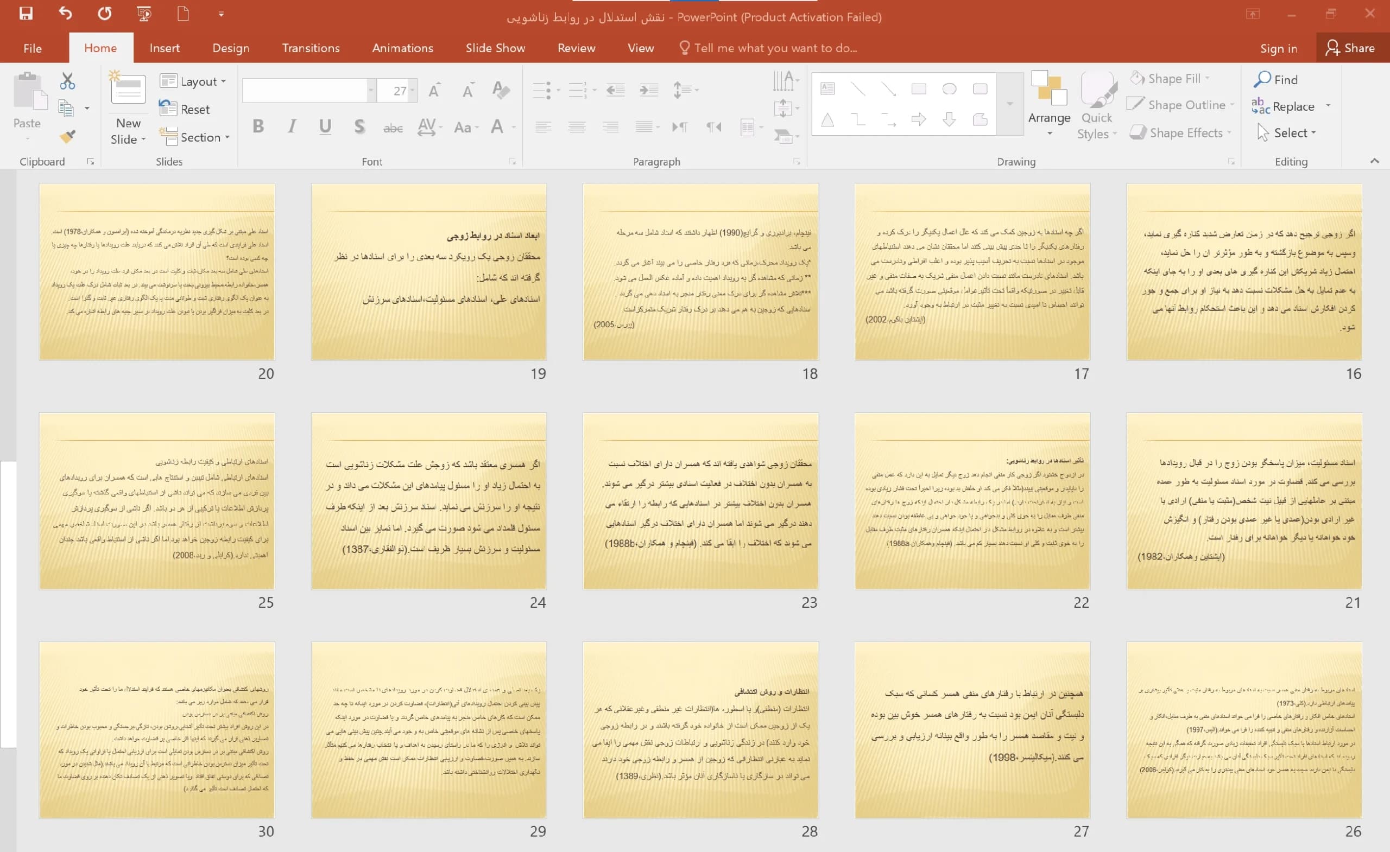This screenshot has height=852, width=1390.
Task: Select slide thumbnail number 24
Action: coord(429,501)
